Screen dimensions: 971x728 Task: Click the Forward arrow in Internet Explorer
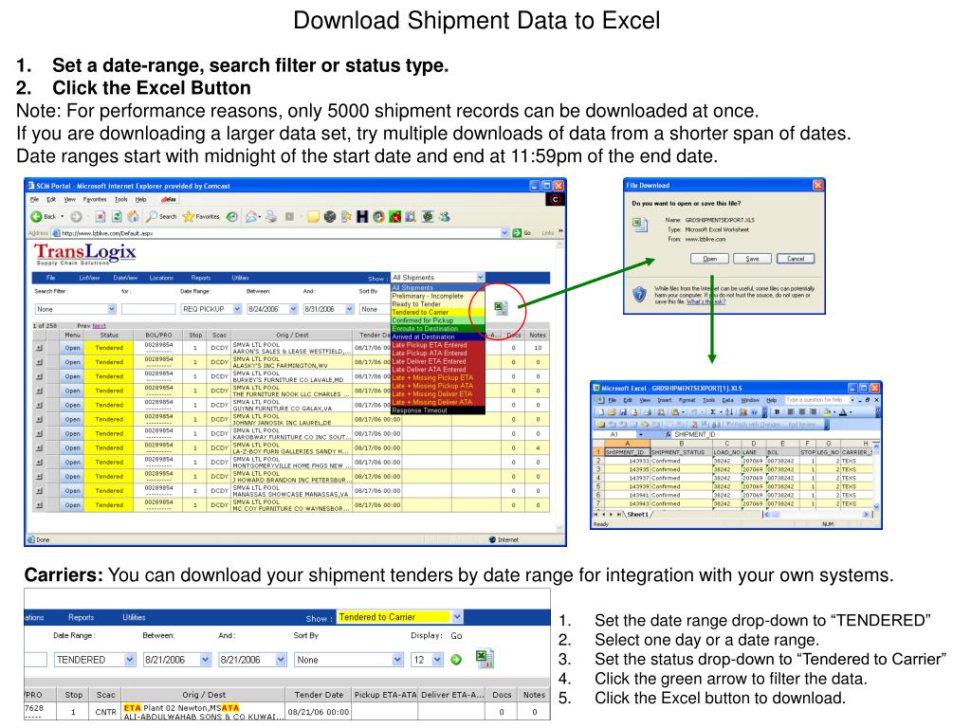(x=76, y=217)
